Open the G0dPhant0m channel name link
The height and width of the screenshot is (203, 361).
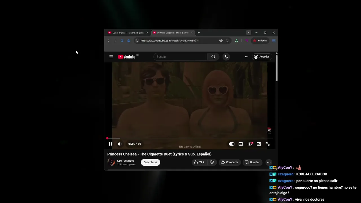click(x=126, y=161)
